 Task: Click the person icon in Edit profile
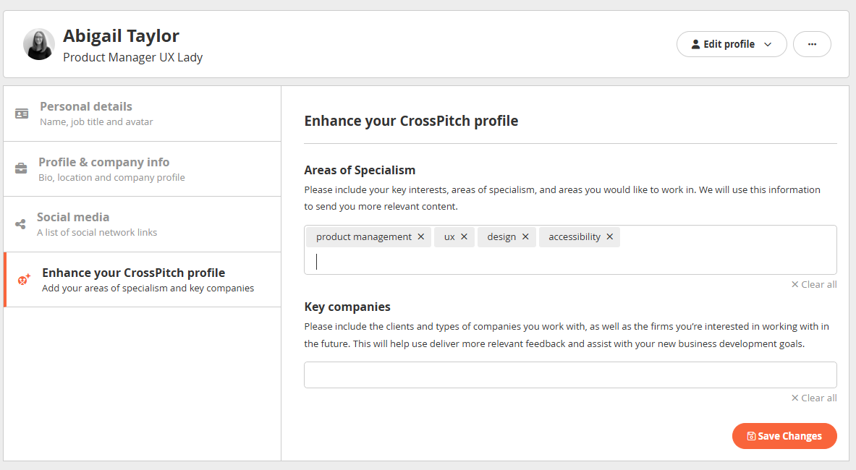coord(695,44)
